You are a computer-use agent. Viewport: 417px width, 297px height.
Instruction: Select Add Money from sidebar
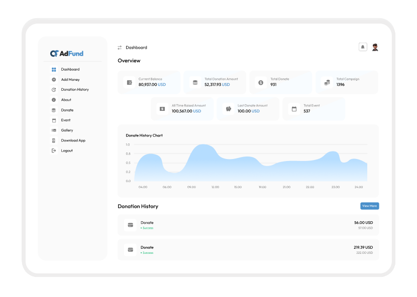[70, 80]
